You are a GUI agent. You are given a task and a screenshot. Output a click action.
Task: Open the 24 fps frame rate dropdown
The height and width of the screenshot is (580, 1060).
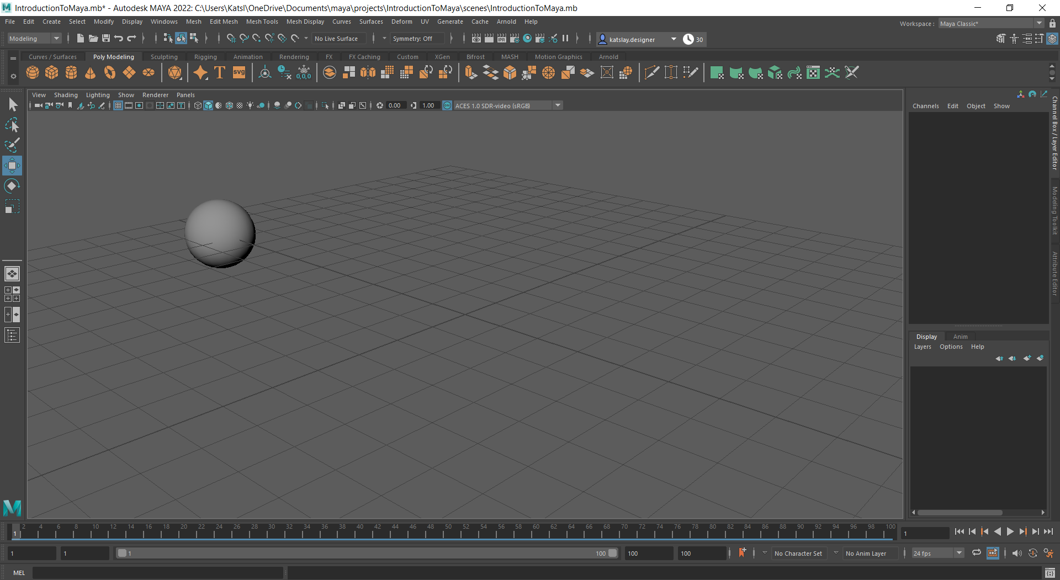937,553
